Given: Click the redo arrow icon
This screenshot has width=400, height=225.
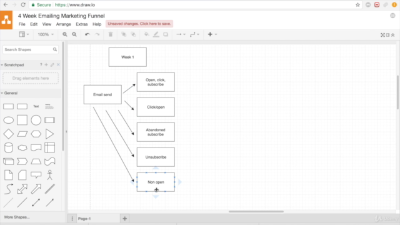Looking at the screenshot, I should click(97, 34).
